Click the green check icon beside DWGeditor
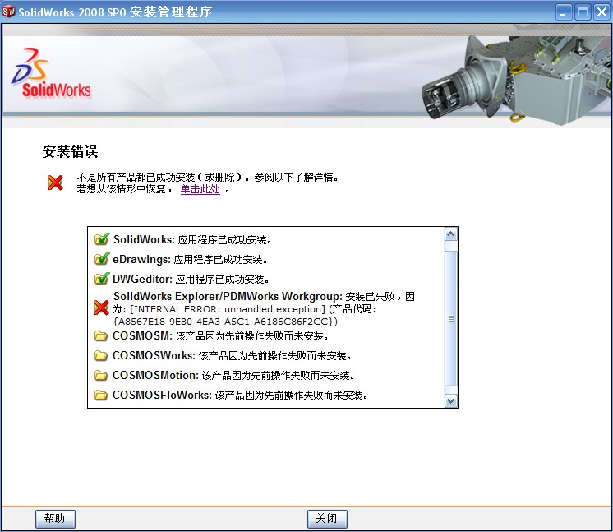Viewport: 613px width, 532px height. tap(102, 279)
